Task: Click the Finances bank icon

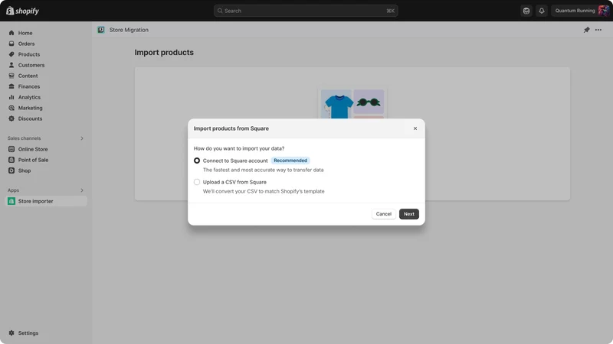Action: point(11,86)
